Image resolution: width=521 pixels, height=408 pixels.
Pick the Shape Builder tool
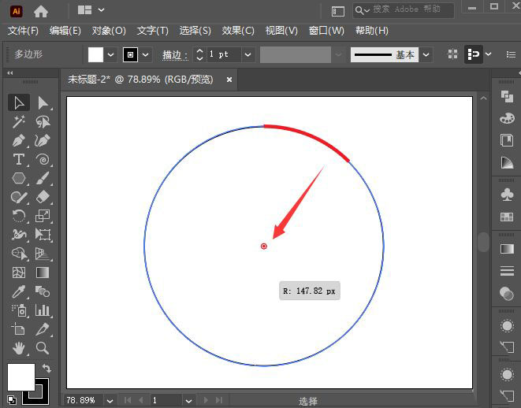pyautogui.click(x=19, y=254)
